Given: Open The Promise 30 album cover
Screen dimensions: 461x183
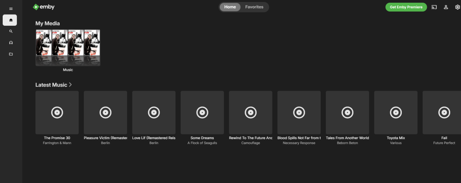Looking at the screenshot, I should pos(57,112).
